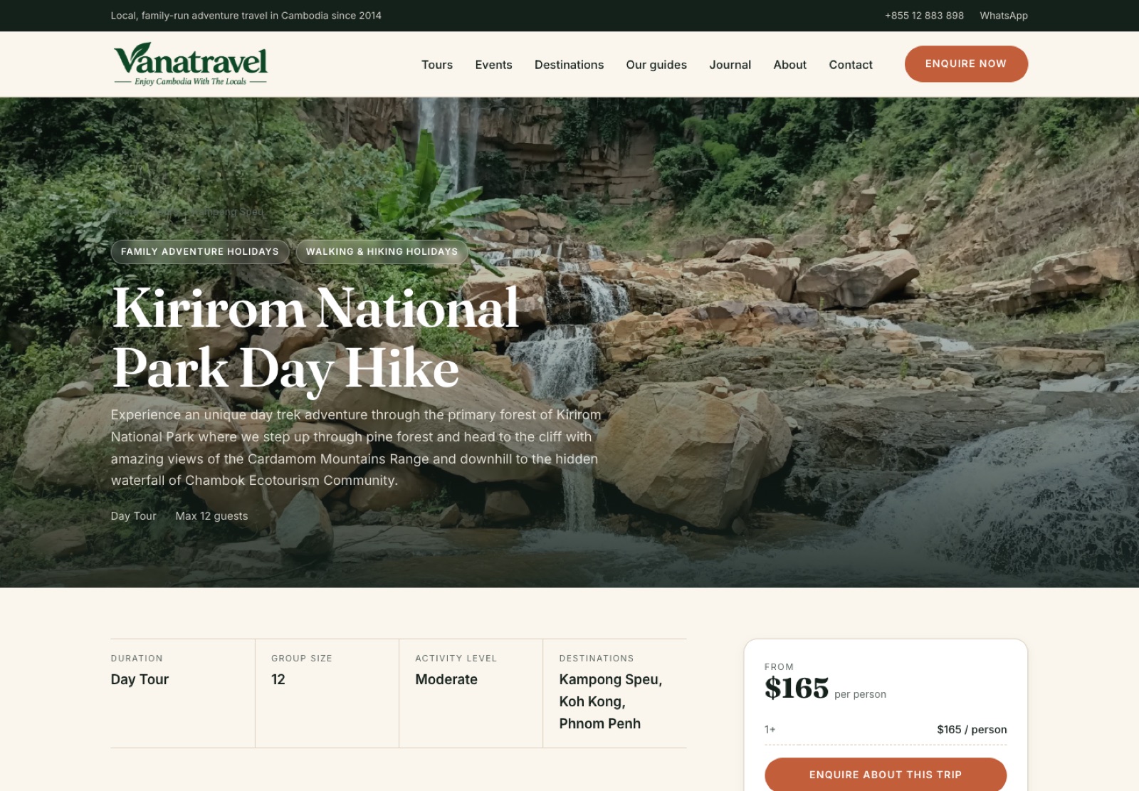This screenshot has width=1139, height=791.
Task: Open the Events menu item
Action: click(493, 65)
